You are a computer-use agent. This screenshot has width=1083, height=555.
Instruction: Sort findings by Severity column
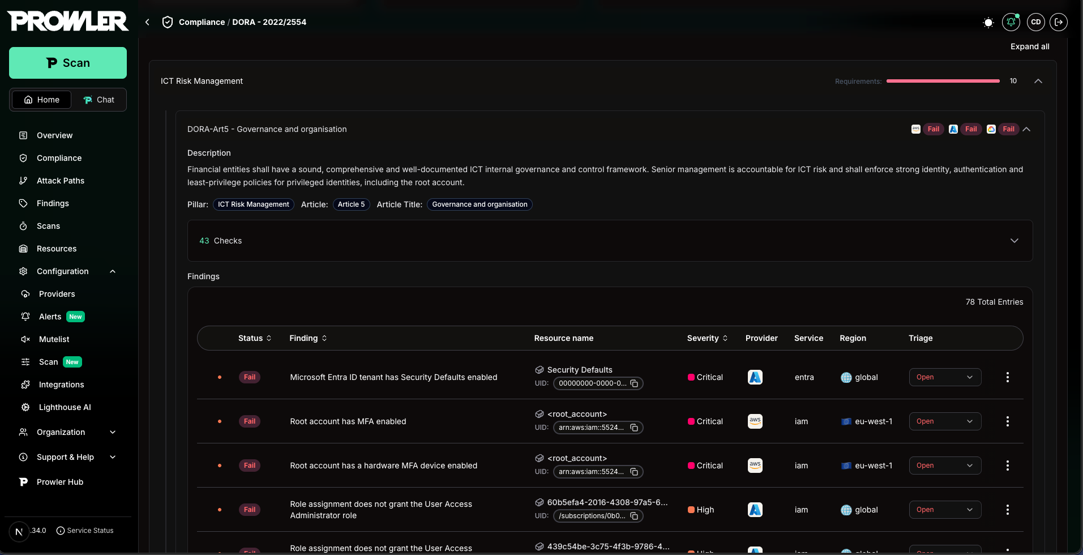(707, 338)
